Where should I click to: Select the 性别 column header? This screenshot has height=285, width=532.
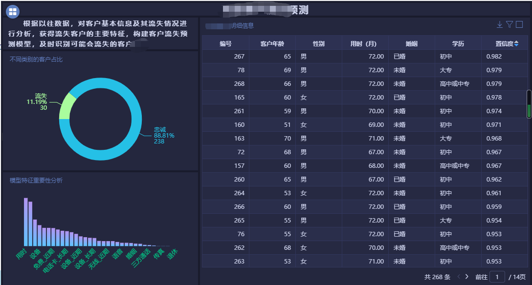(x=319, y=43)
